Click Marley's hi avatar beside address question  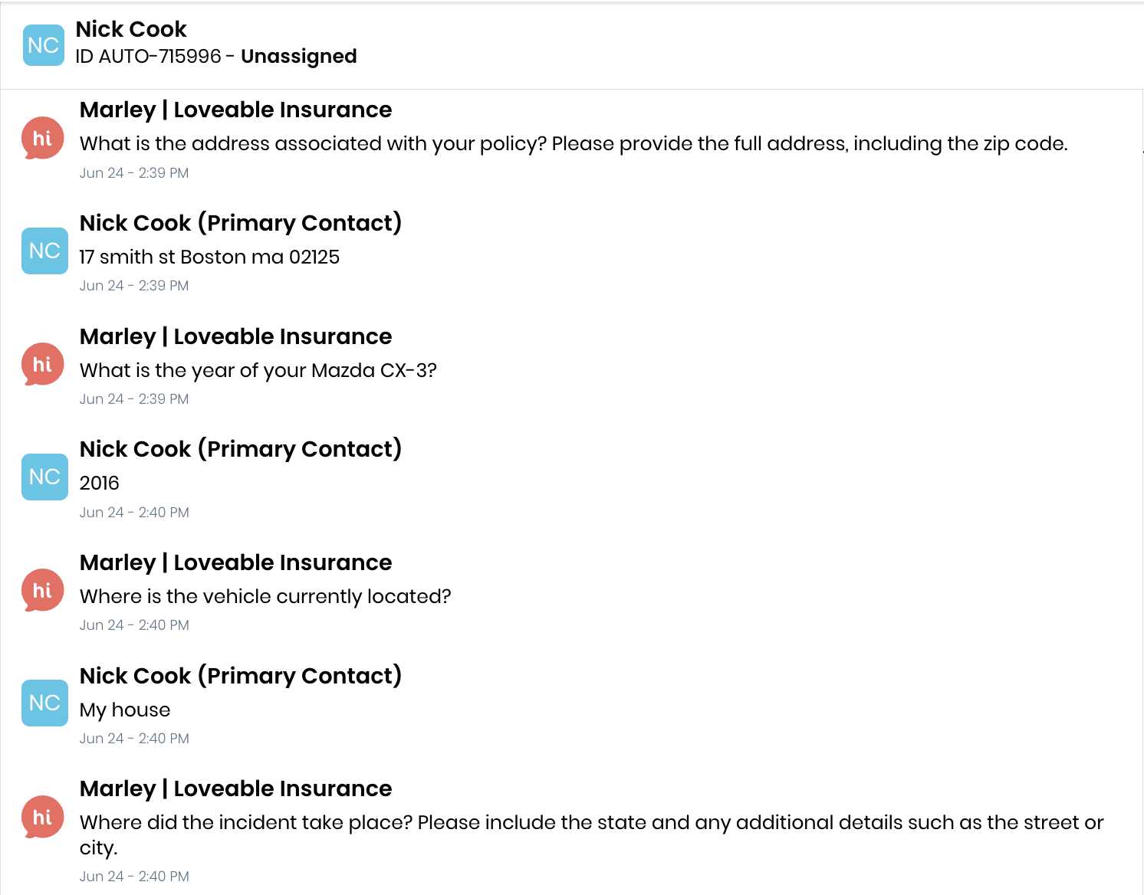[42, 138]
